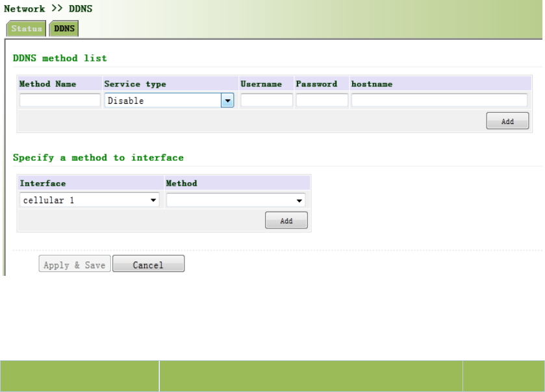Click the Apply & Save button
Screen dimensions: 545x392
(x=75, y=264)
